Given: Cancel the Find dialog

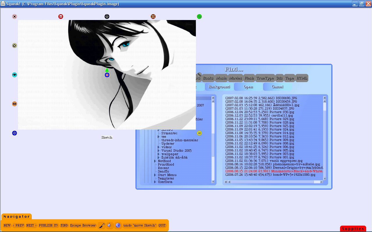Looking at the screenshot, I should pyautogui.click(x=278, y=87).
